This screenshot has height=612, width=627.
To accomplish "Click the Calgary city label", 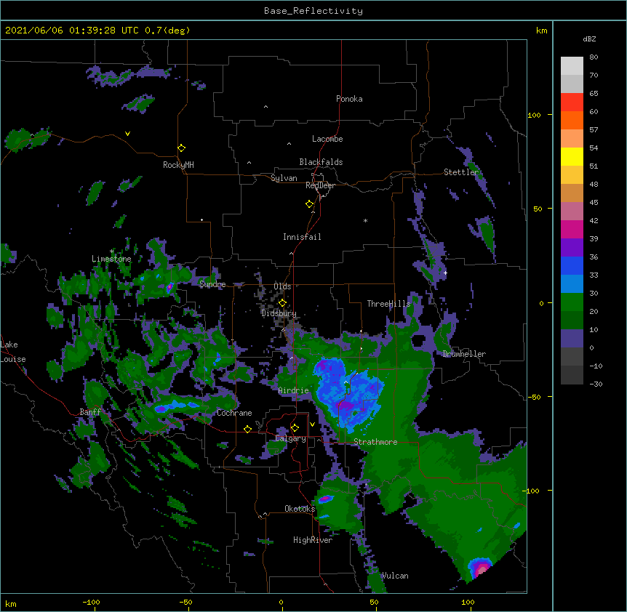I will 291,438.
